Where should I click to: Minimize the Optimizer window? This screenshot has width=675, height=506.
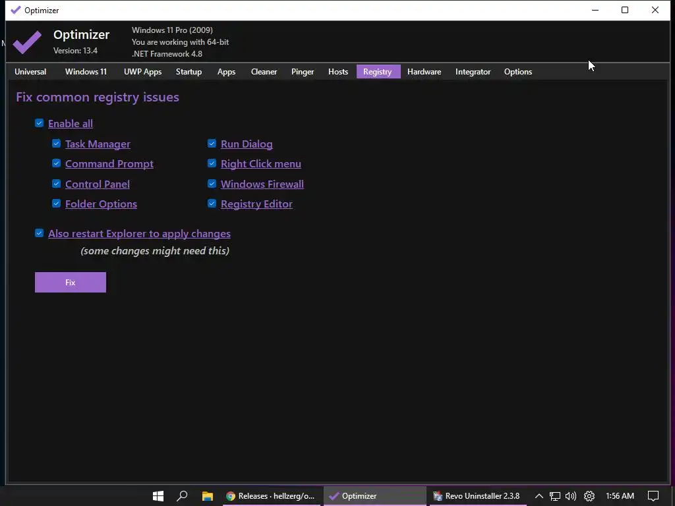coord(595,10)
